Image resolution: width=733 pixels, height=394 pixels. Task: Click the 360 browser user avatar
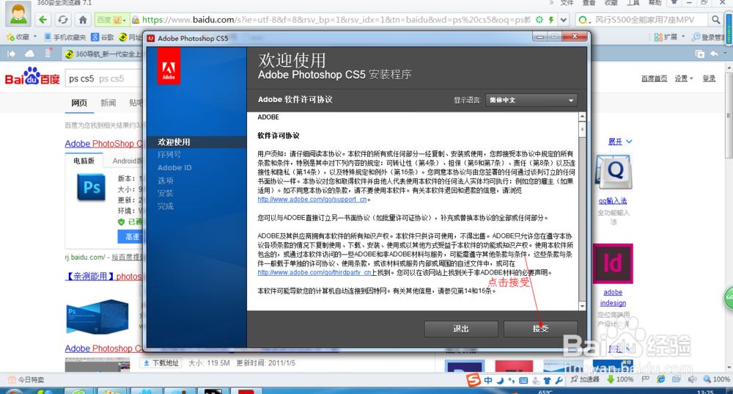coord(18,14)
